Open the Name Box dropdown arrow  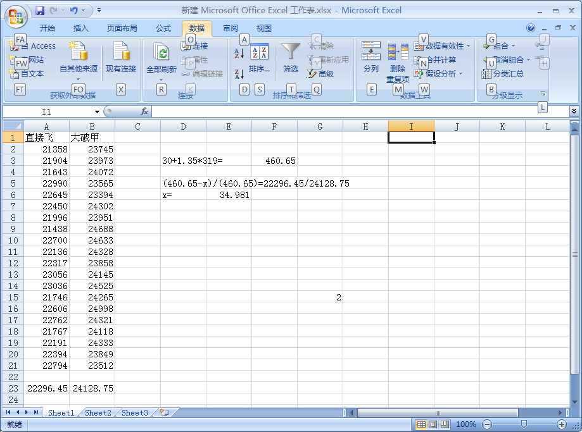(x=97, y=111)
